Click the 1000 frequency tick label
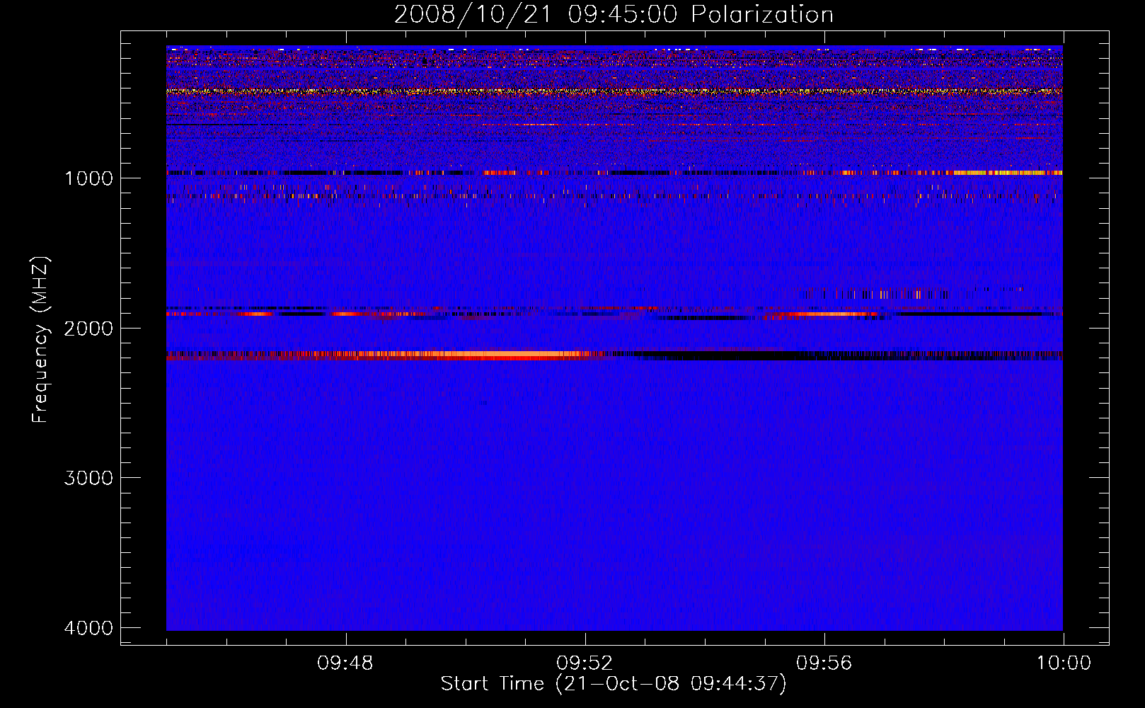Viewport: 1145px width, 708px height. click(88, 178)
